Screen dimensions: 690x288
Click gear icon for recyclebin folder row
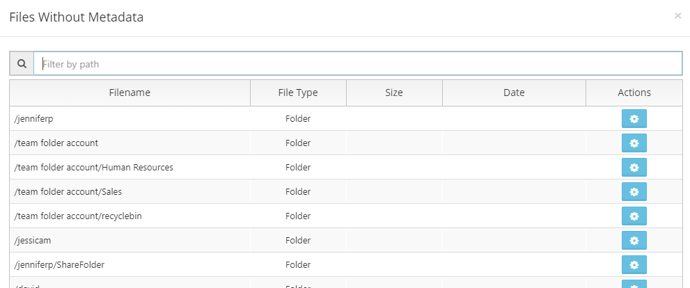634,216
